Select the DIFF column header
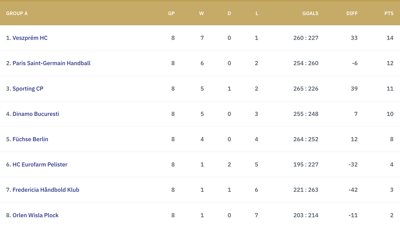 click(x=352, y=13)
